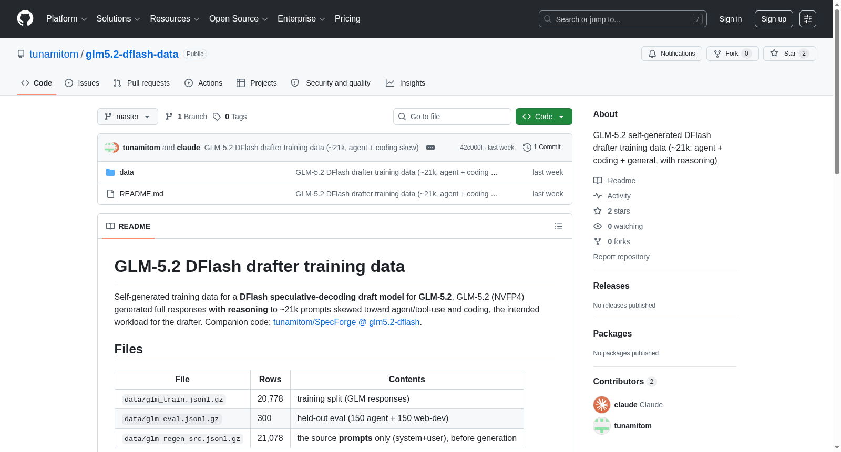The image size is (841, 452).
Task: Open the Contributors heading link
Action: 625,381
